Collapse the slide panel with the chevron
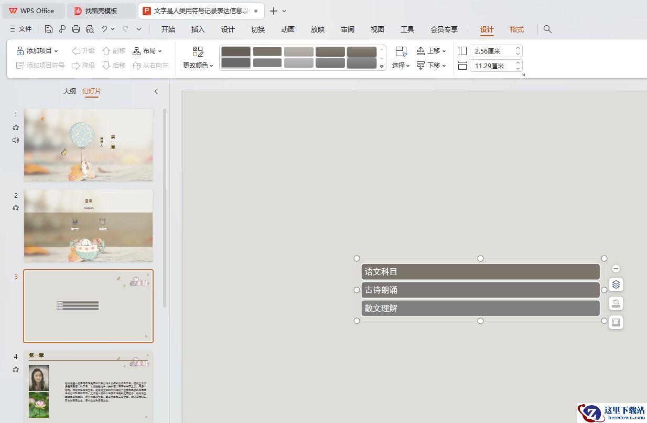 156,91
